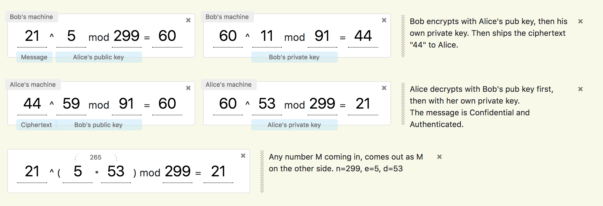This screenshot has width=603, height=206.
Task: Dismiss the Alice's machine card showing 60^53
Action: [x=384, y=88]
